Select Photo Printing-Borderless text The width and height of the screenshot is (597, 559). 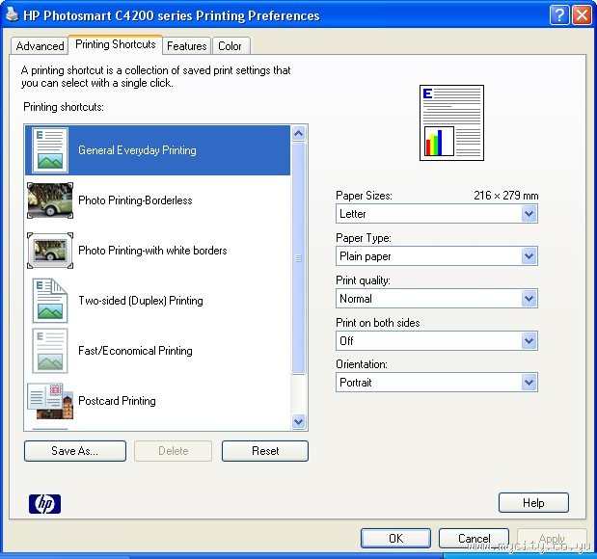coord(135,200)
